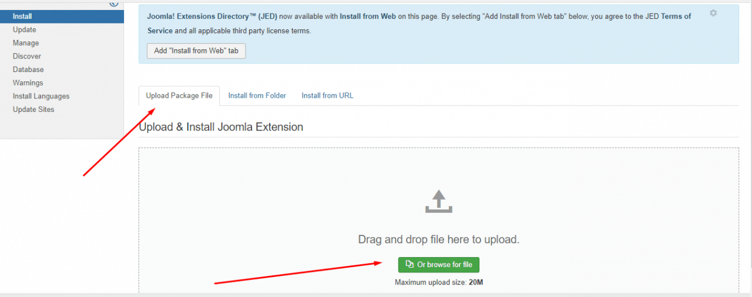This screenshot has height=297, width=752.
Task: Click the green Or browse for file button
Action: click(439, 265)
